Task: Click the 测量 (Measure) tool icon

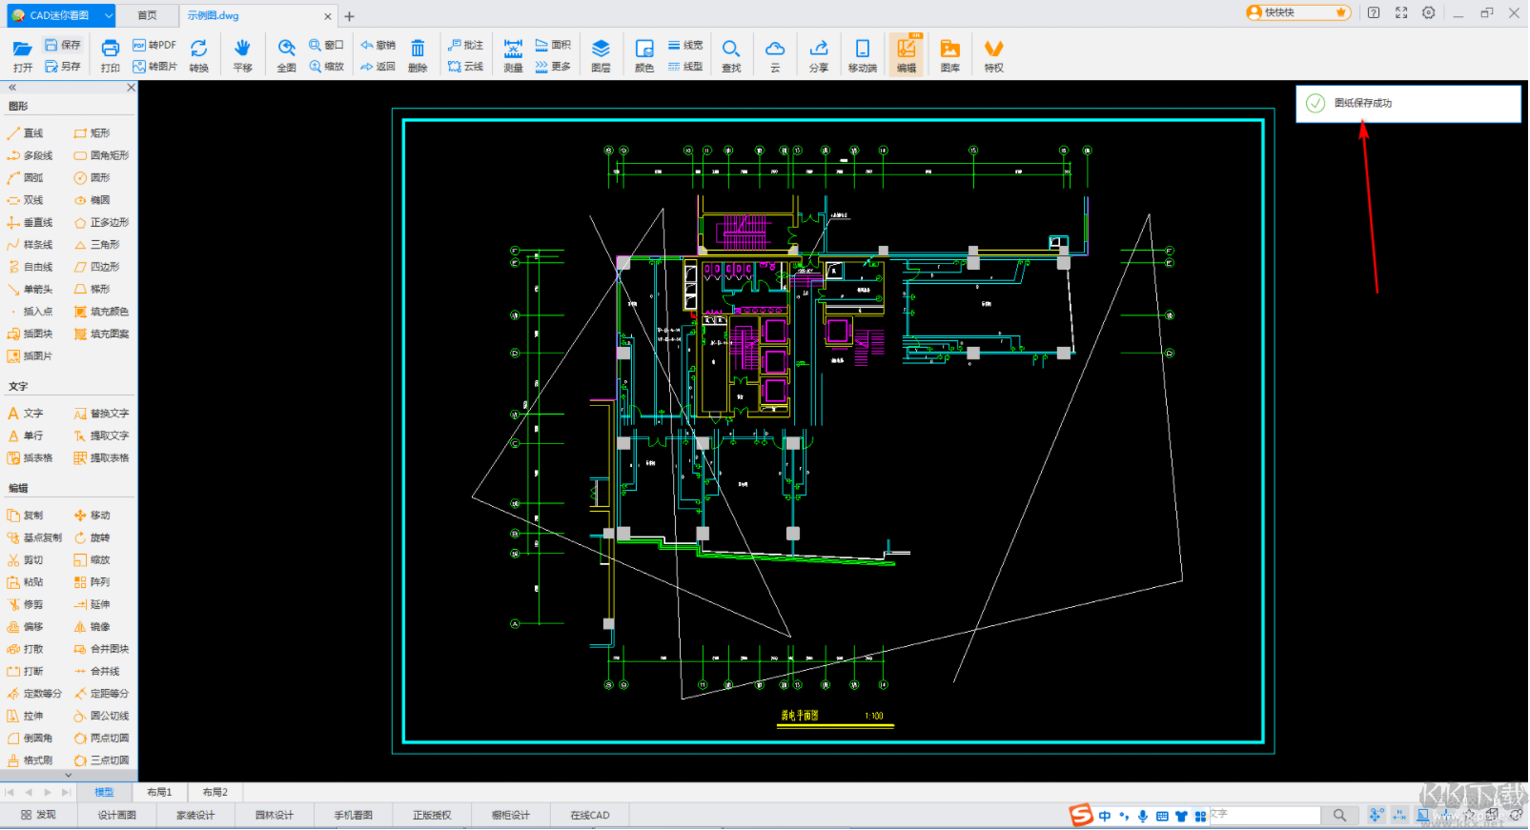Action: pos(513,55)
